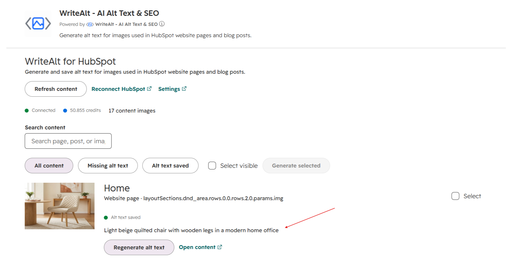516x260 pixels.
Task: Click external-link icon next to Settings
Action: (184, 89)
